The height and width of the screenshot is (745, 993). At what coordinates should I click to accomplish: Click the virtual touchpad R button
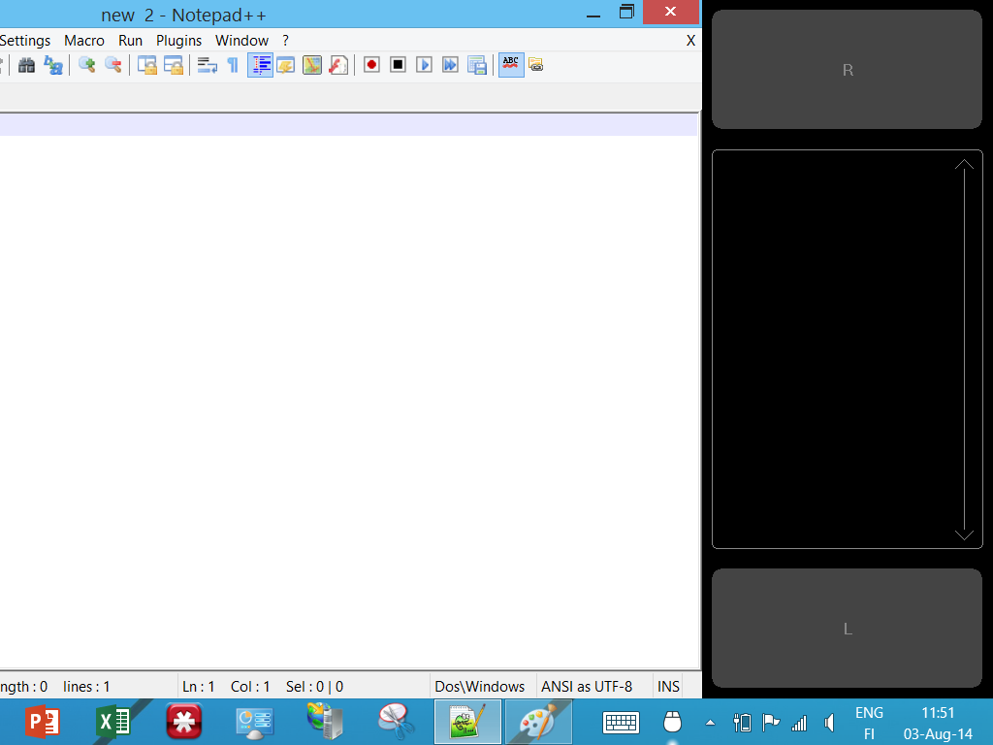pos(848,70)
